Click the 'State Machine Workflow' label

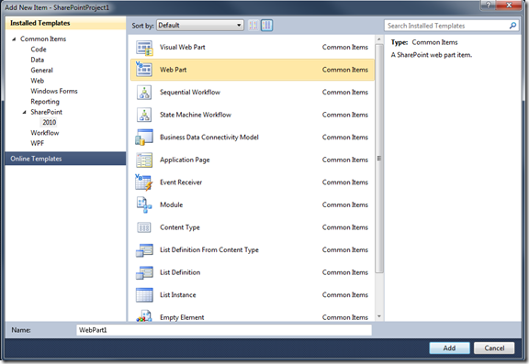[196, 115]
